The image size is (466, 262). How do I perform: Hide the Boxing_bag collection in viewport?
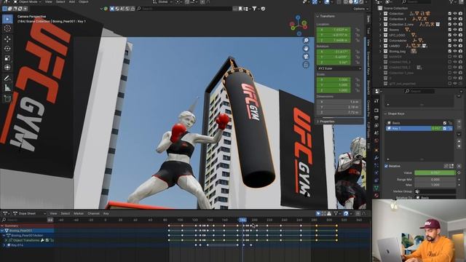tap(455, 51)
